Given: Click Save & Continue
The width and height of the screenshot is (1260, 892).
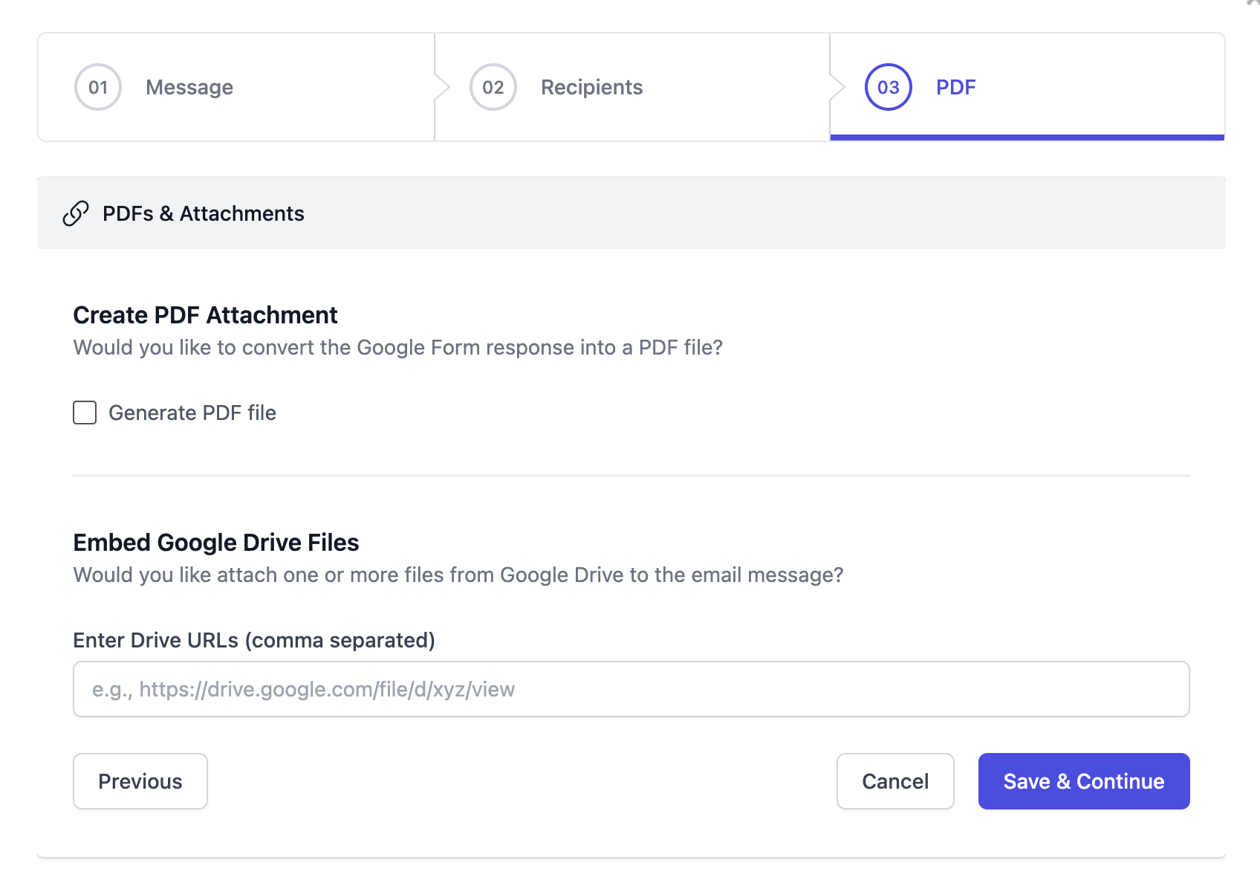Looking at the screenshot, I should click(x=1083, y=781).
